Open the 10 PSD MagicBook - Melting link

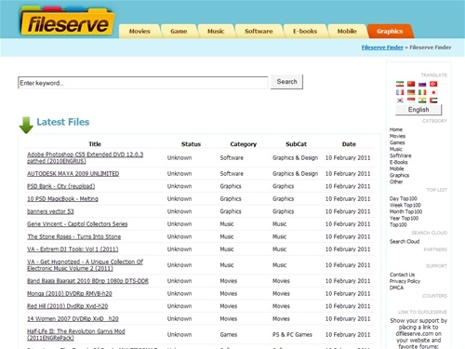pyautogui.click(x=62, y=199)
